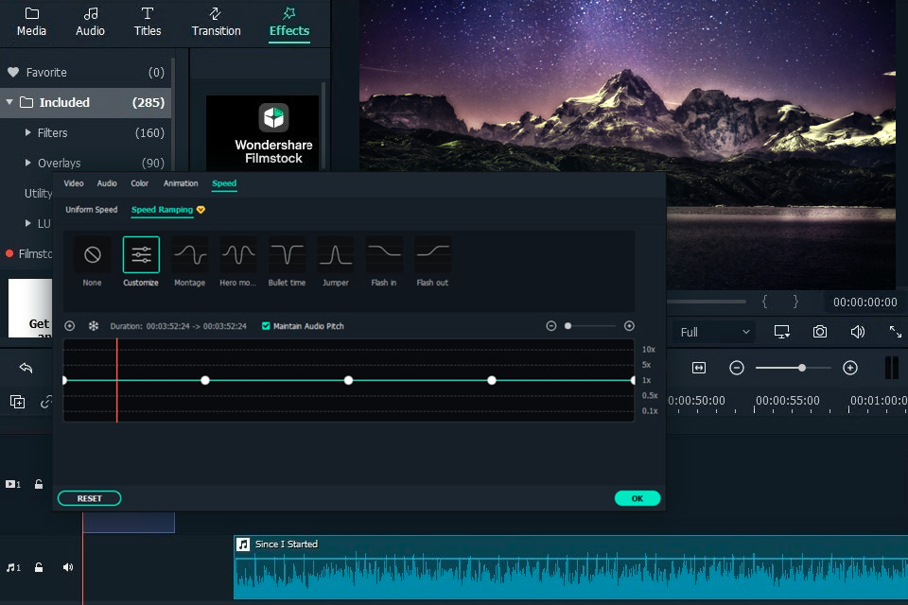Enter fullscreen preview with expand icon

click(x=896, y=332)
